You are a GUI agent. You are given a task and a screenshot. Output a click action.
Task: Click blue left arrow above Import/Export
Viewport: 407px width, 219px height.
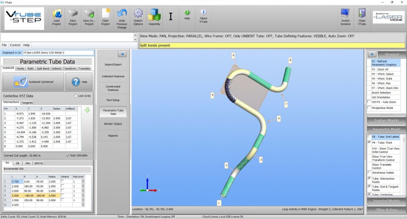(x=122, y=54)
